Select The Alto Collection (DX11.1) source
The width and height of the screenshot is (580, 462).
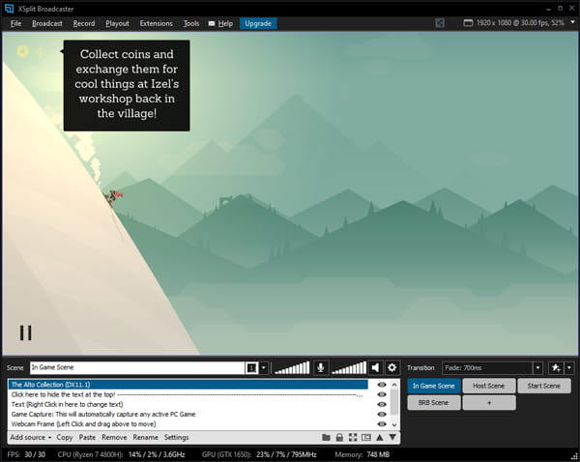pos(188,385)
